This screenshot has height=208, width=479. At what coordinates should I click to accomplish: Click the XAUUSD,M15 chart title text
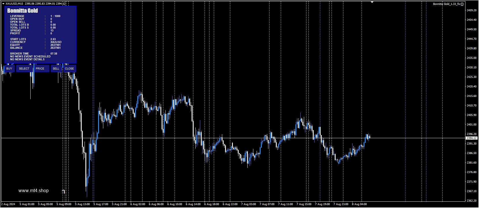(x=14, y=4)
